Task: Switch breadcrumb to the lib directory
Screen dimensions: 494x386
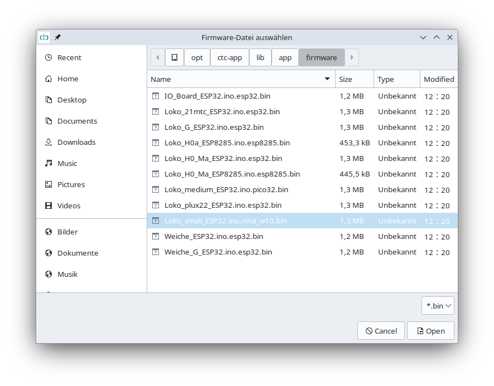Action: (260, 57)
